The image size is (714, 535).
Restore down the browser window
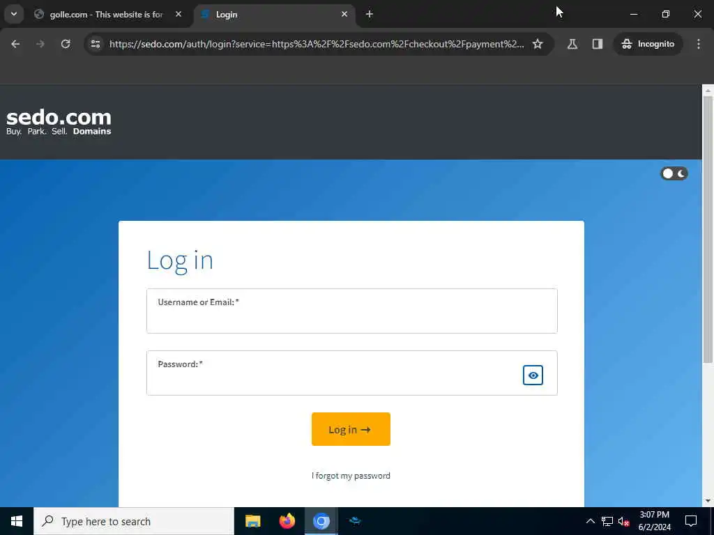pyautogui.click(x=666, y=14)
